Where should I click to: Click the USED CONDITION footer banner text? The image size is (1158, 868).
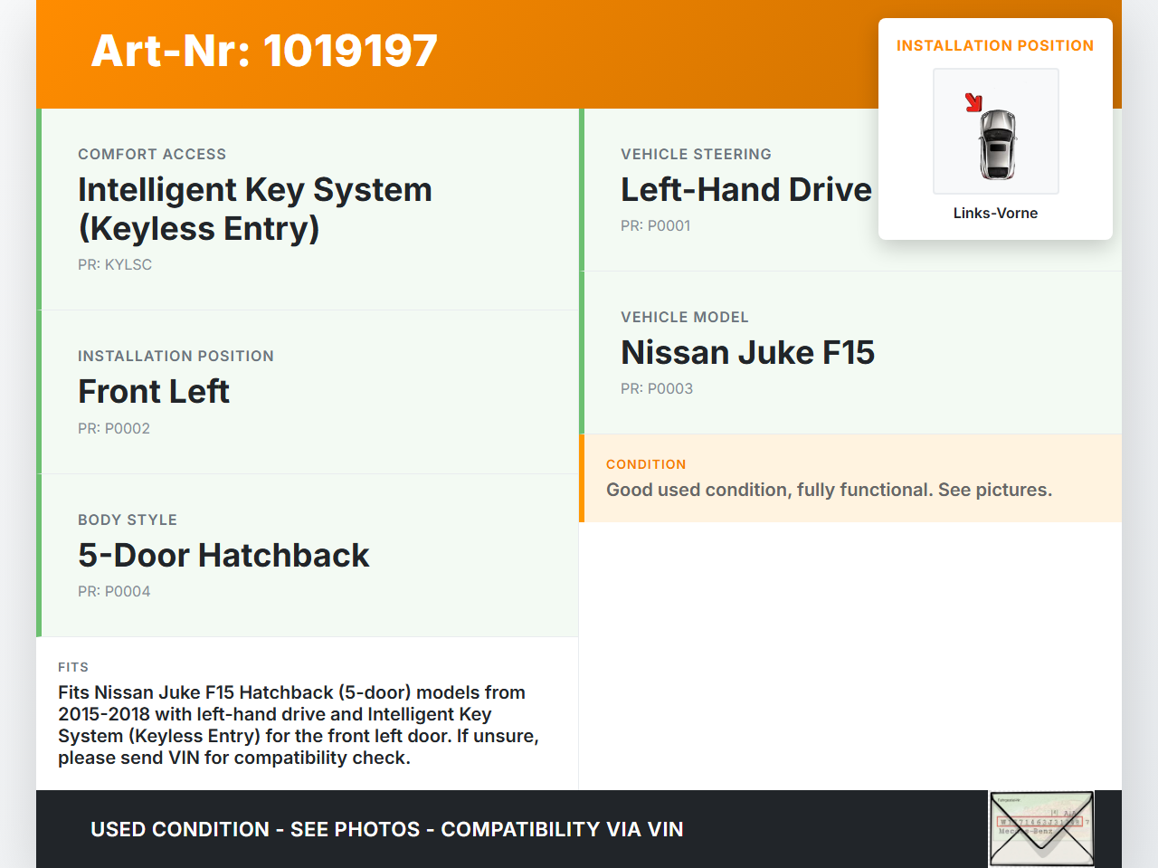tap(386, 830)
